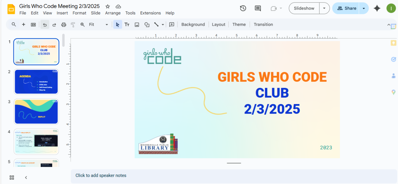Click the Layout button
The width and height of the screenshot is (398, 184).
click(x=219, y=24)
